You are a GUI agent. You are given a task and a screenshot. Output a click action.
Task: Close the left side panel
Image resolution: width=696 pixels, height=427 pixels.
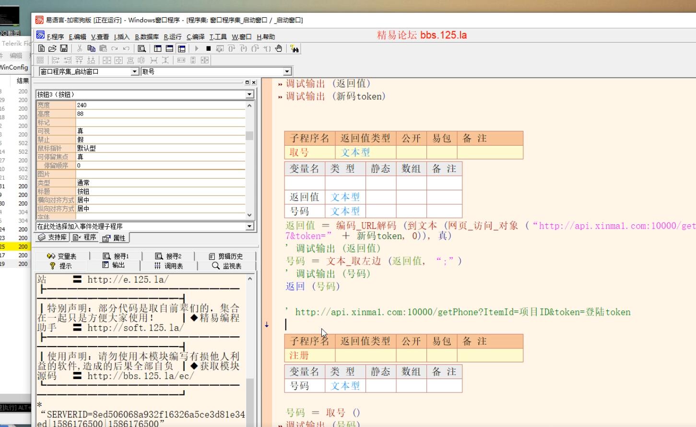[254, 82]
